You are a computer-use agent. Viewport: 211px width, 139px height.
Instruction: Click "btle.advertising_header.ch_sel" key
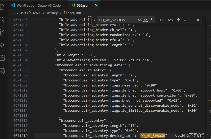point(92,30)
